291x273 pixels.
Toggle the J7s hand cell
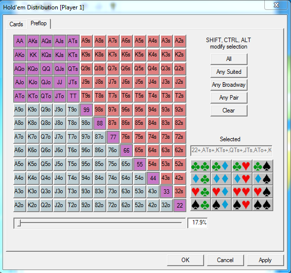click(113, 82)
